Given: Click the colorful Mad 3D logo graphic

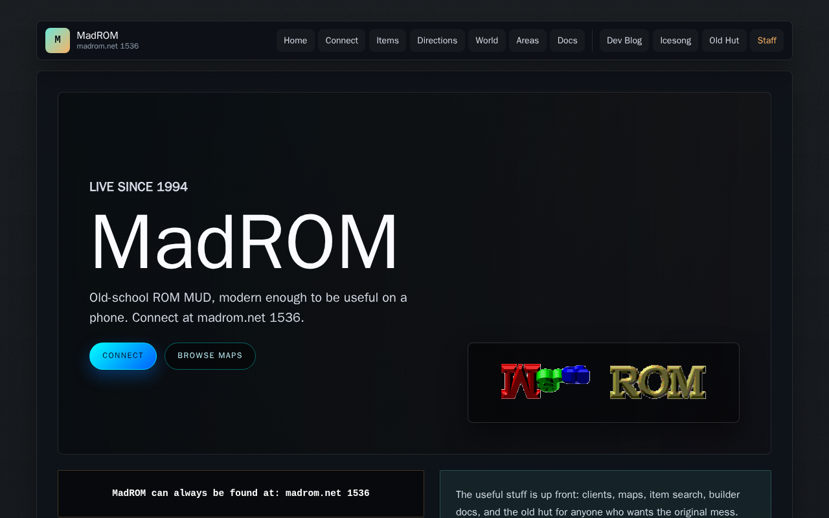Looking at the screenshot, I should (x=545, y=381).
